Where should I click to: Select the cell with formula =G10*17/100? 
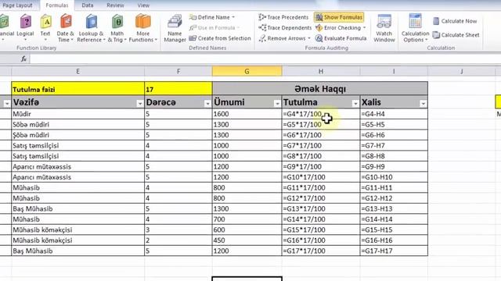(x=321, y=177)
